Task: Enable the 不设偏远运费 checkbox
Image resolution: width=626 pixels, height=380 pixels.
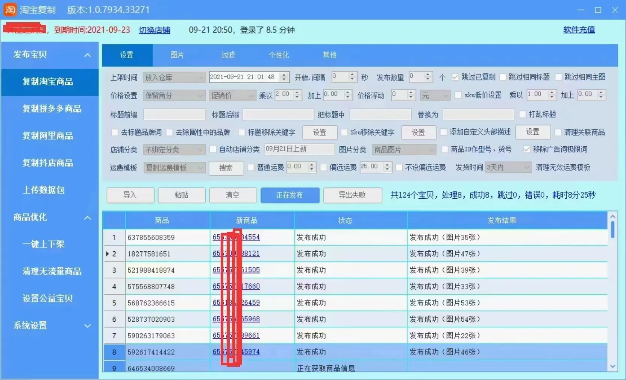Action: tap(399, 167)
